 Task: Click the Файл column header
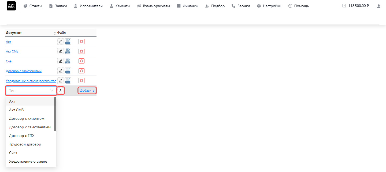tap(61, 33)
